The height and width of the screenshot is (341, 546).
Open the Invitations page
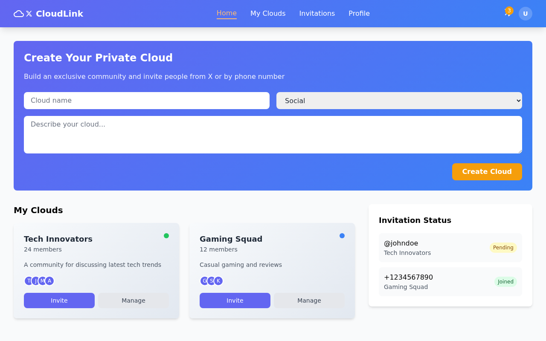(x=317, y=13)
